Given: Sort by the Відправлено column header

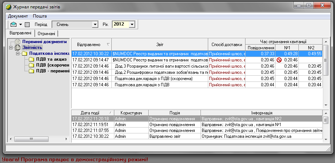Looking at the screenshot, I should (91, 44).
